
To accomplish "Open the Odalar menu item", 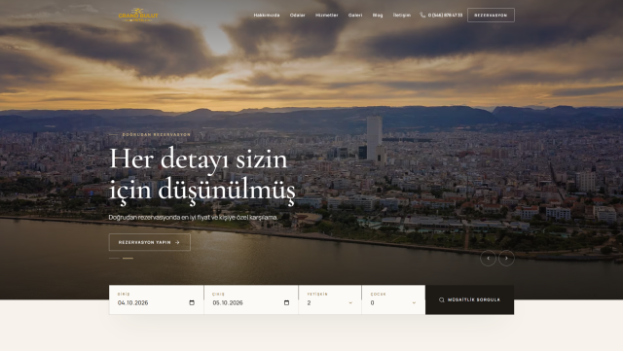I will click(x=297, y=16).
